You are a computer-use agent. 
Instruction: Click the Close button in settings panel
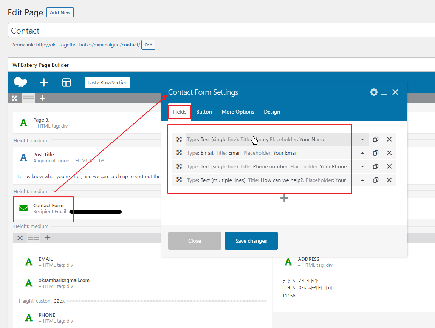tap(195, 241)
